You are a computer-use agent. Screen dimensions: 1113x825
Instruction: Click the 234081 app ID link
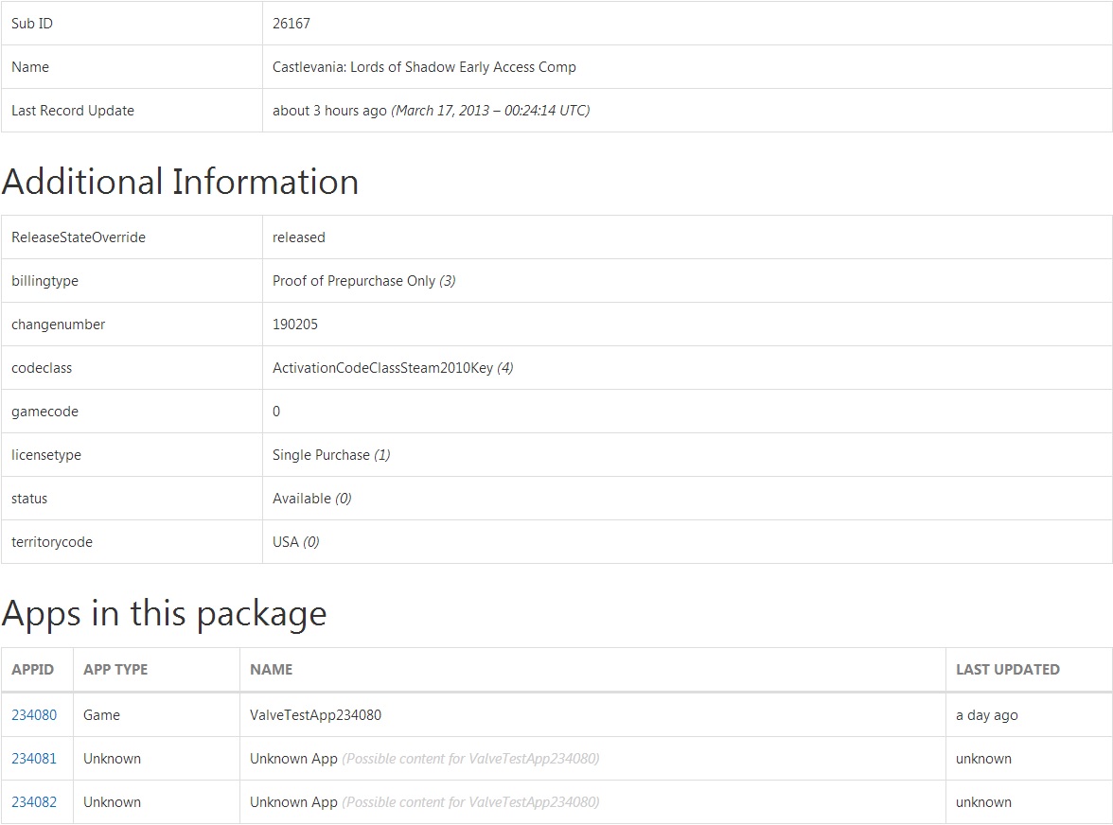pos(34,759)
